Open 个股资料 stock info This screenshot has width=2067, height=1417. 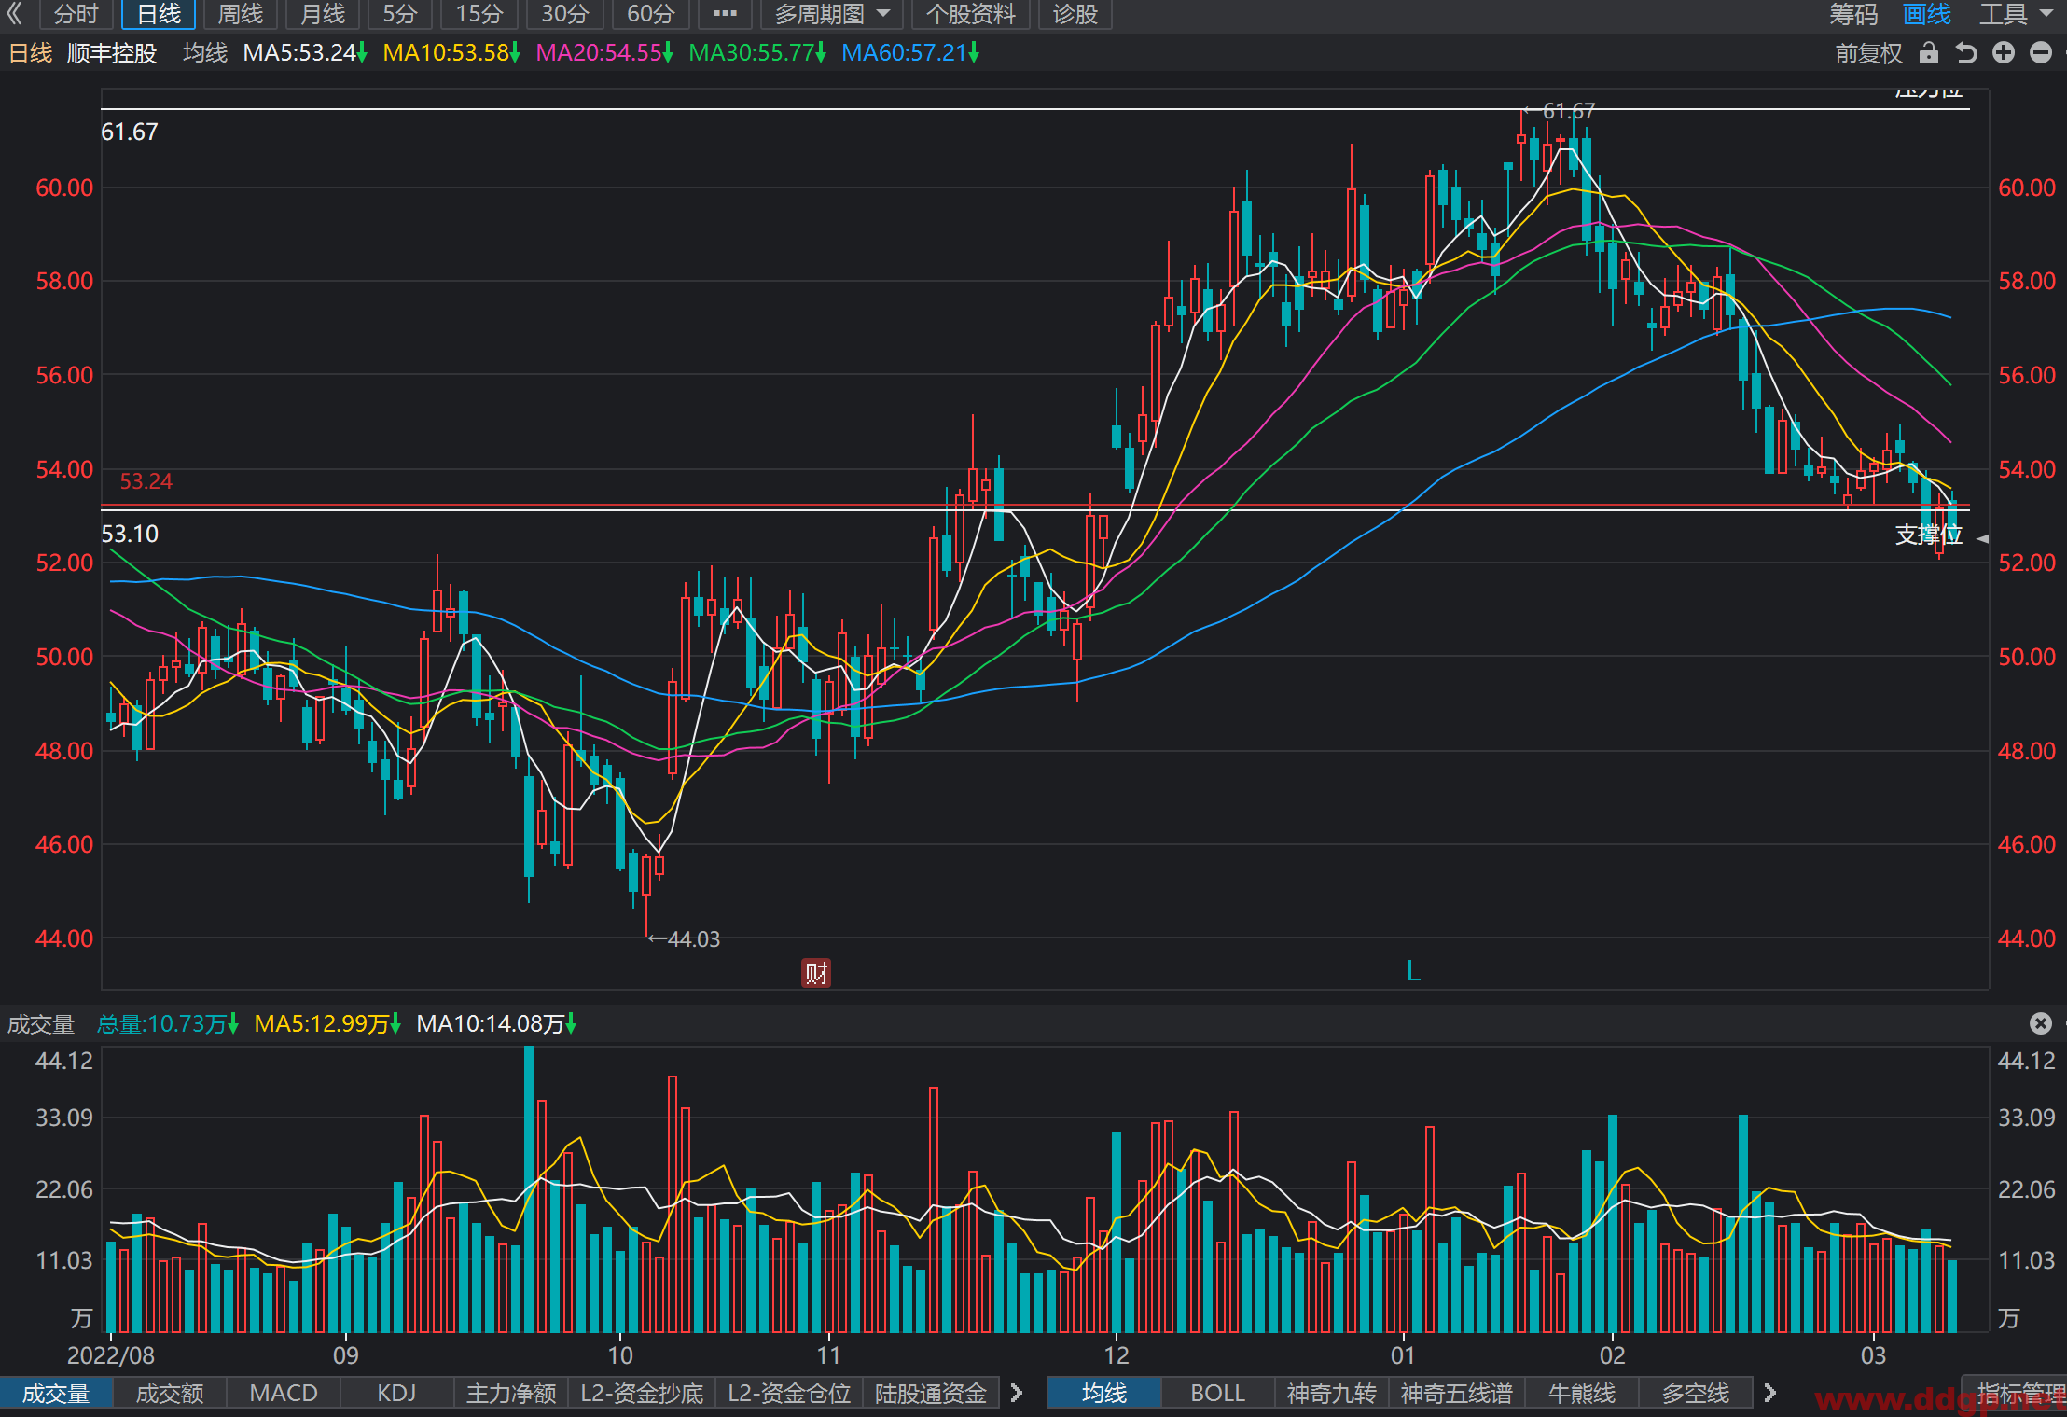tap(970, 14)
